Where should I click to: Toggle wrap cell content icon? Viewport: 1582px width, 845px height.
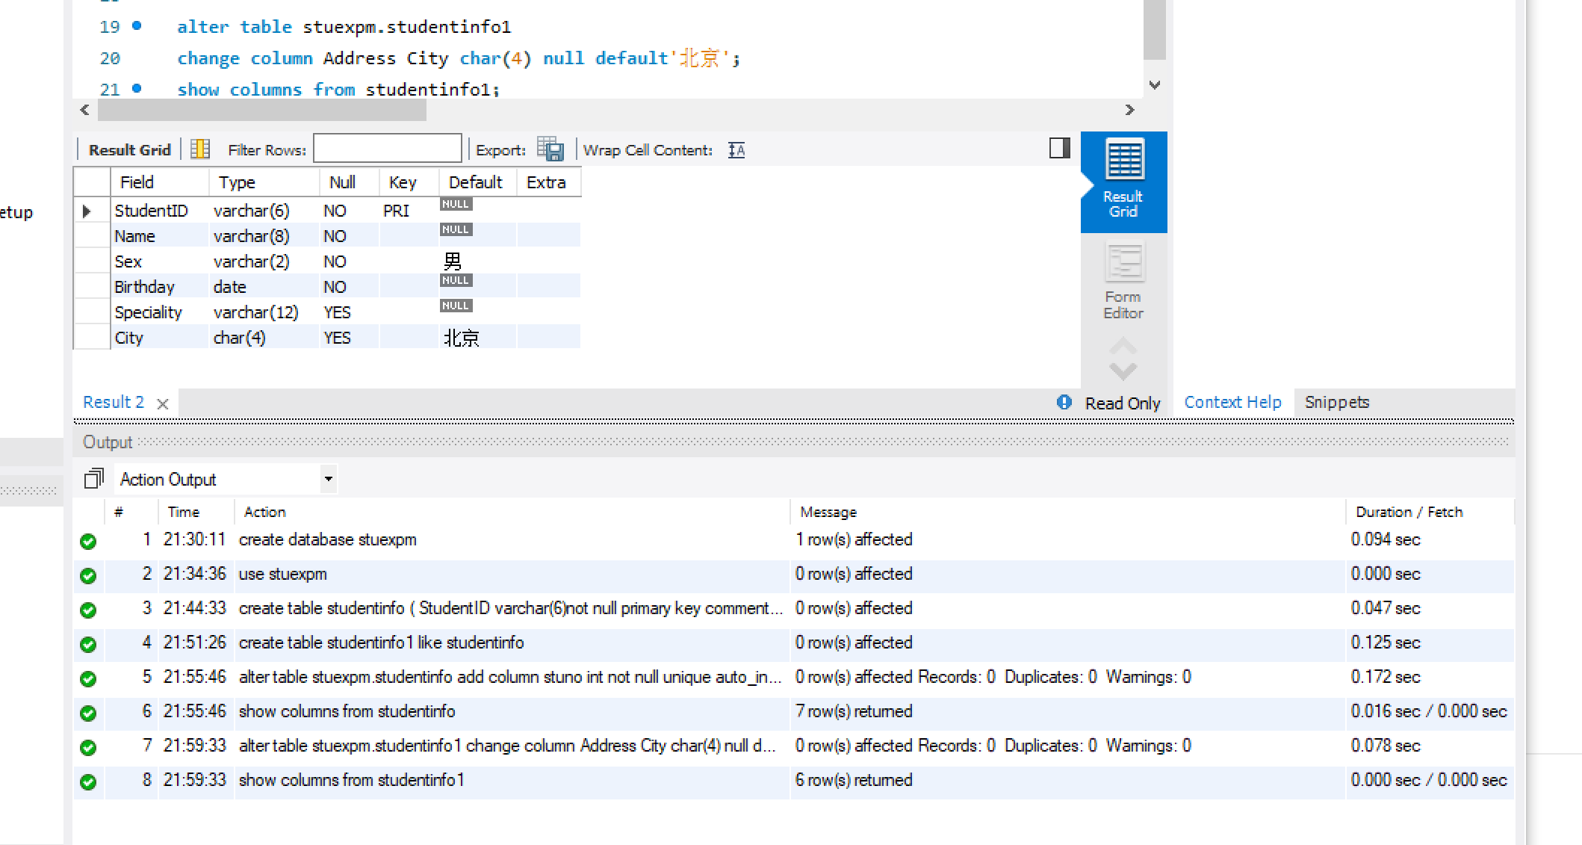[736, 150]
